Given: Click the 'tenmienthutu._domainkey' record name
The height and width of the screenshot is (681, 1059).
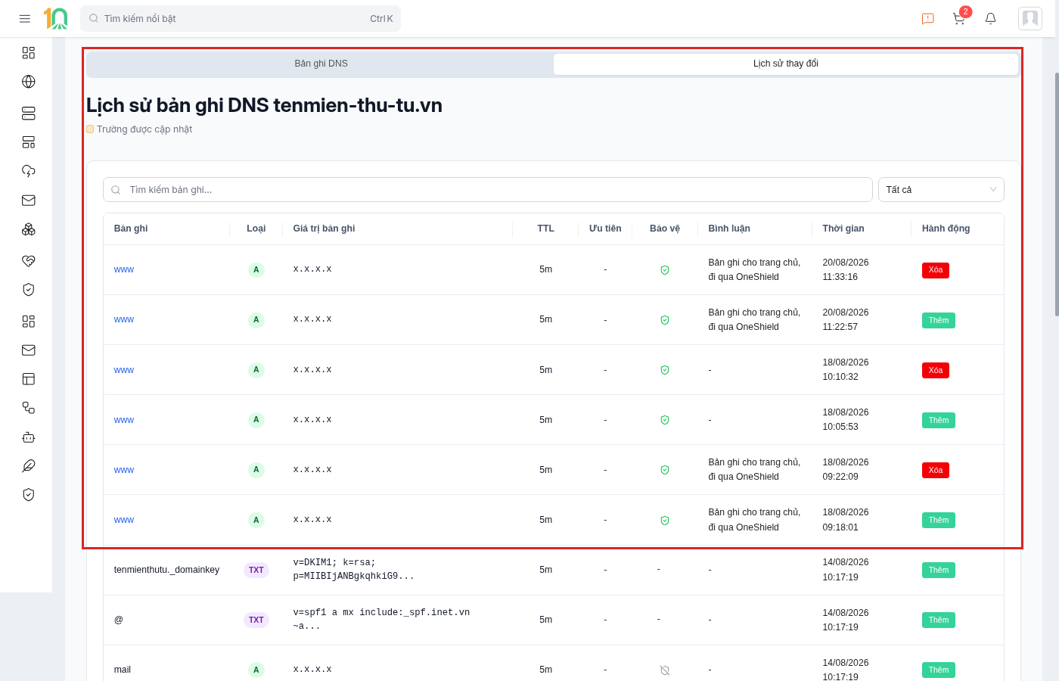Looking at the screenshot, I should pos(166,570).
